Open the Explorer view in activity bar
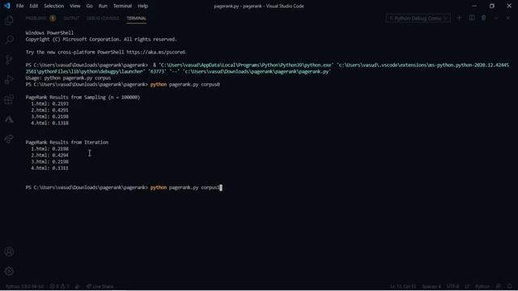518x291 pixels. click(9, 20)
